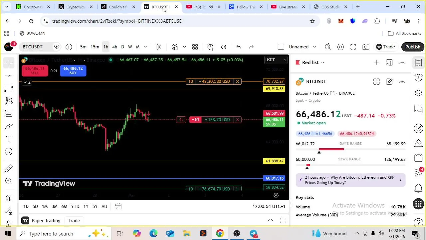Open the Fibonacci retracement tool group
Viewport: 426px width, 240px height.
coord(9,88)
